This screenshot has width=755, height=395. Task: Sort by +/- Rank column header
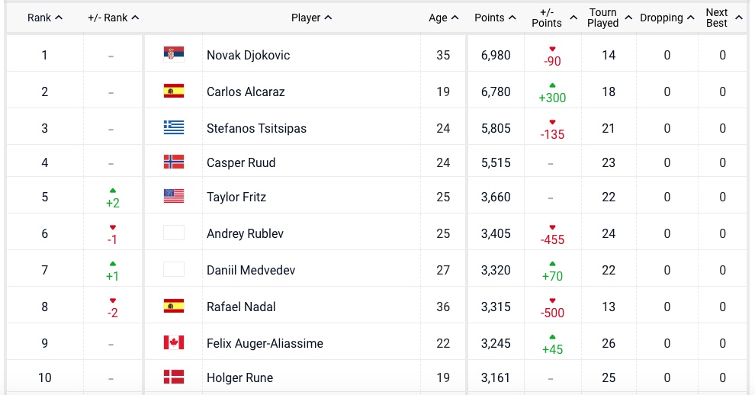coord(113,18)
